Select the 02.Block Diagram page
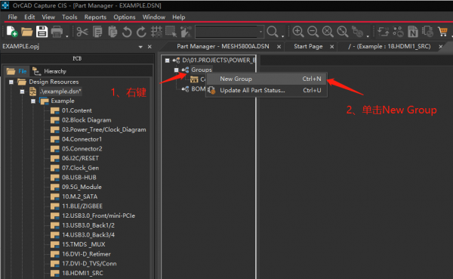This screenshot has height=279, width=453. (x=86, y=120)
